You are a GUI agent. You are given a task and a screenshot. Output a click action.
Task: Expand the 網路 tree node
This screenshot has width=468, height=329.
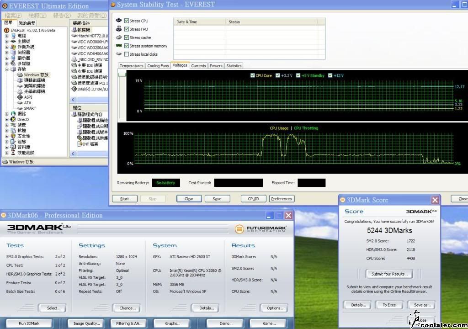coord(7,114)
